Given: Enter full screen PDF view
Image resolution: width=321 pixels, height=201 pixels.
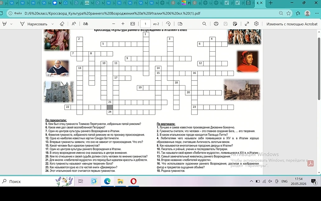Looking at the screenshot, I should (247, 24).
